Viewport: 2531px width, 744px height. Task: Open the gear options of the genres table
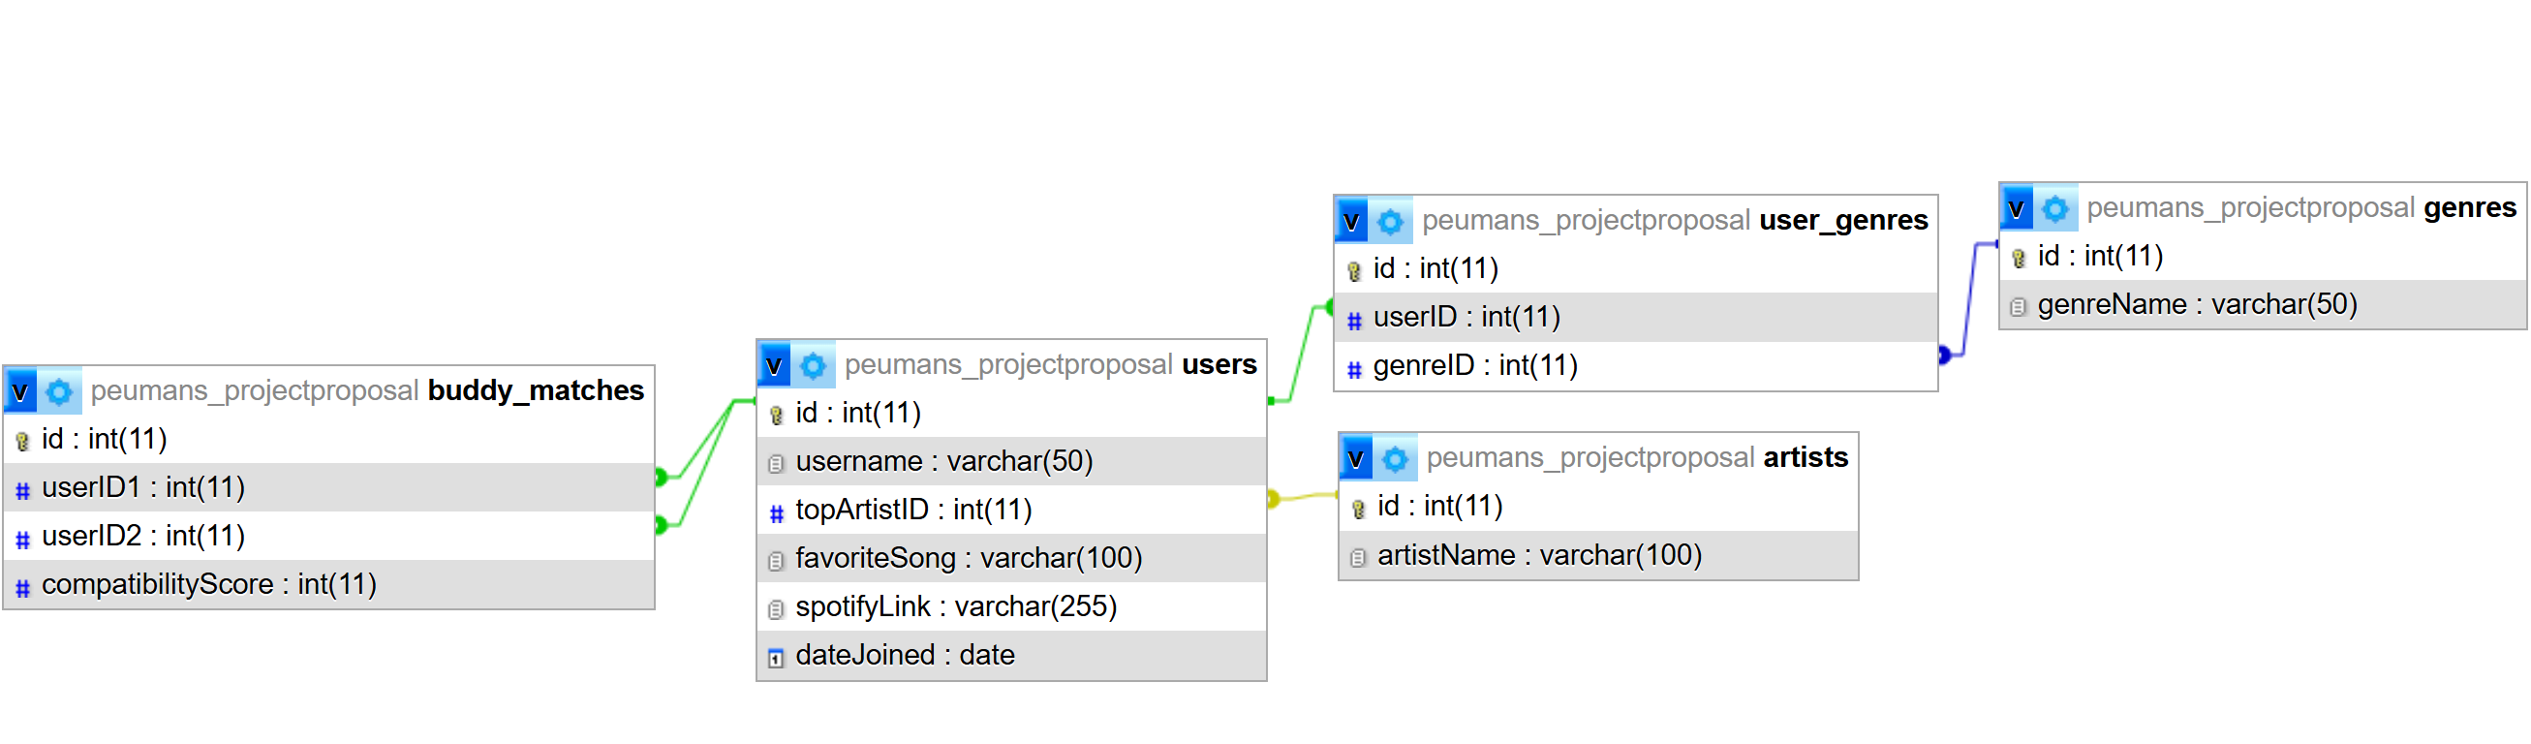coord(2056,208)
